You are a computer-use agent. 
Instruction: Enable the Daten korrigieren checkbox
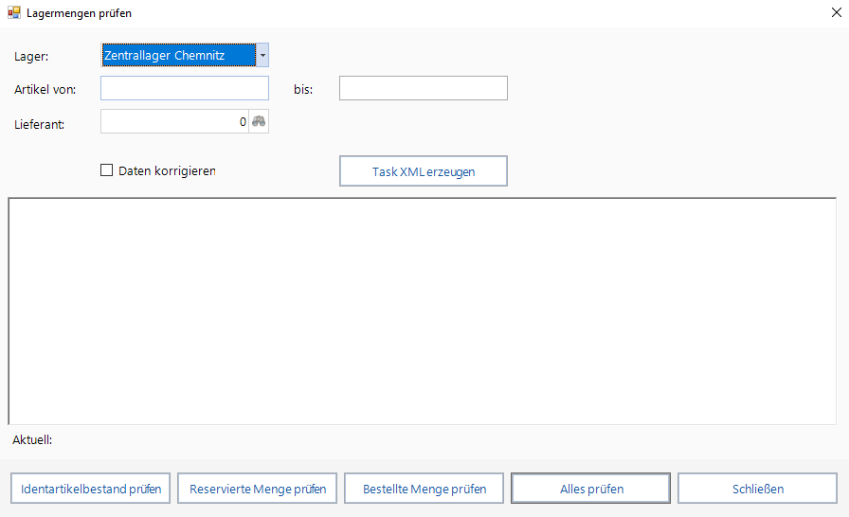[106, 171]
